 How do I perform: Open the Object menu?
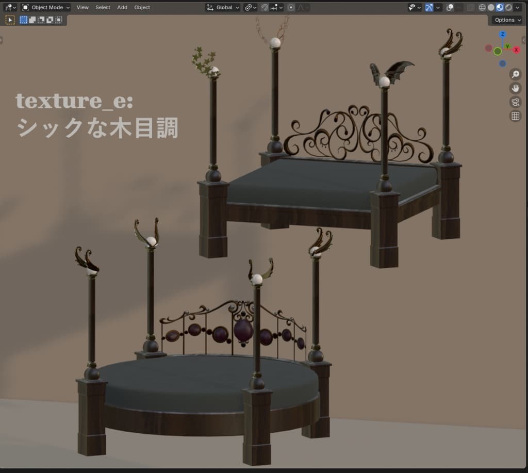pyautogui.click(x=142, y=8)
